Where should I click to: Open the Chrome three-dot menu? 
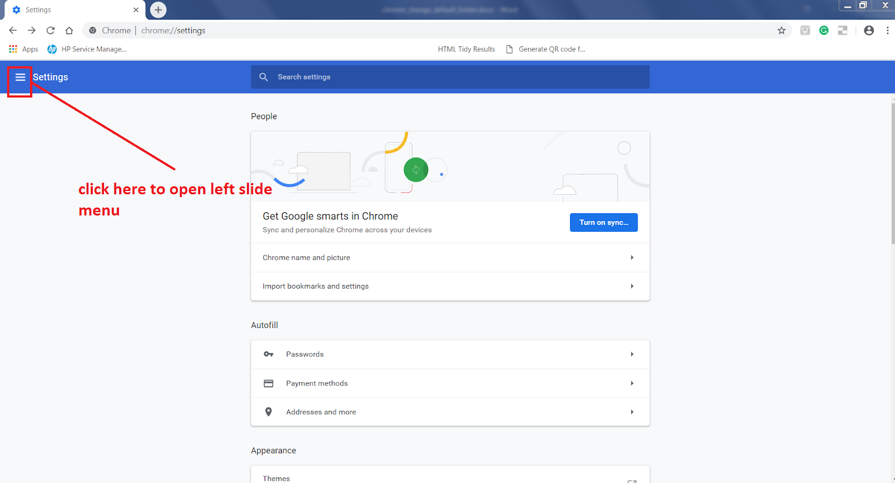[888, 30]
